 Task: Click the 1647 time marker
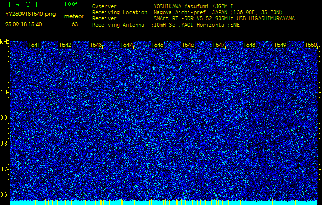(219, 45)
